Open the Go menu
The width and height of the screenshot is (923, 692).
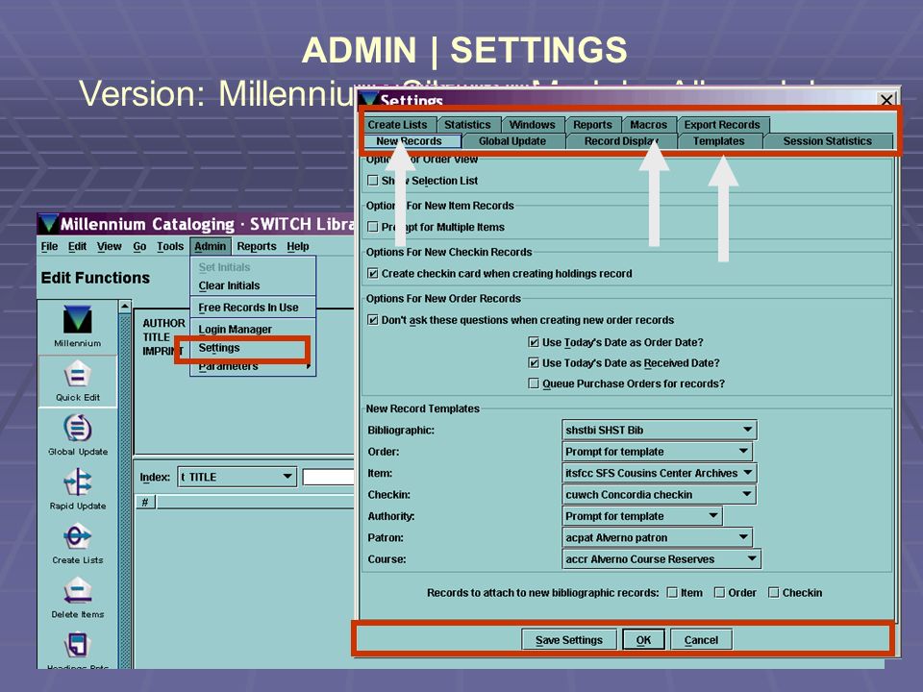139,246
